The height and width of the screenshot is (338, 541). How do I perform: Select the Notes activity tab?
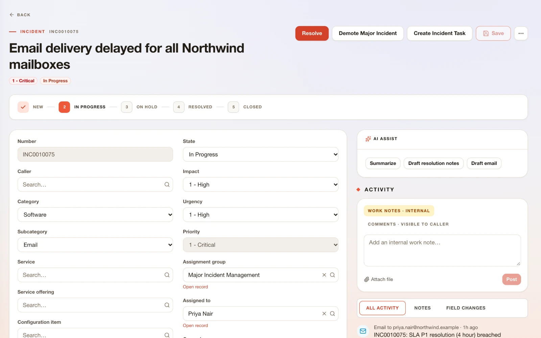tap(422, 308)
